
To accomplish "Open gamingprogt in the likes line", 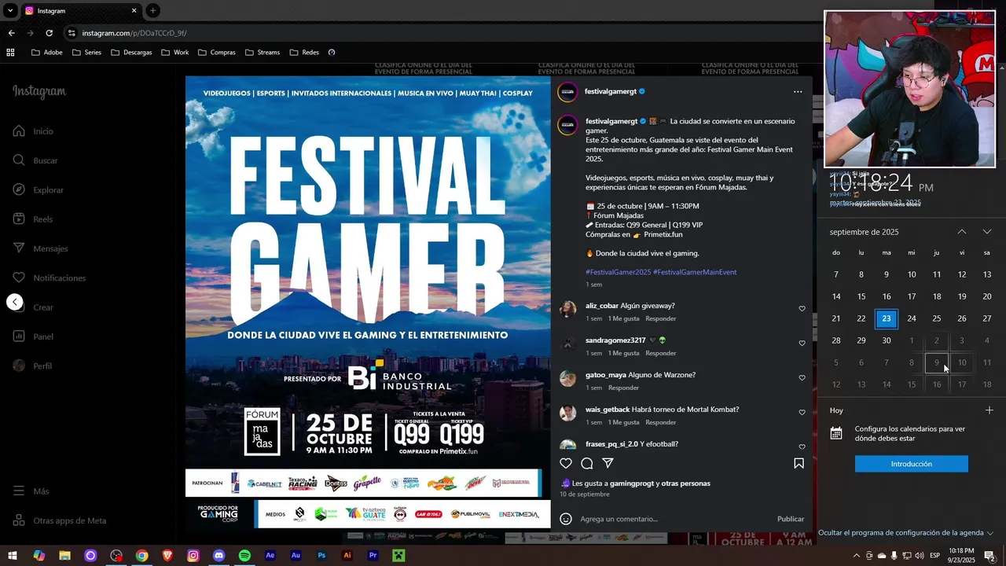I will coord(632,483).
